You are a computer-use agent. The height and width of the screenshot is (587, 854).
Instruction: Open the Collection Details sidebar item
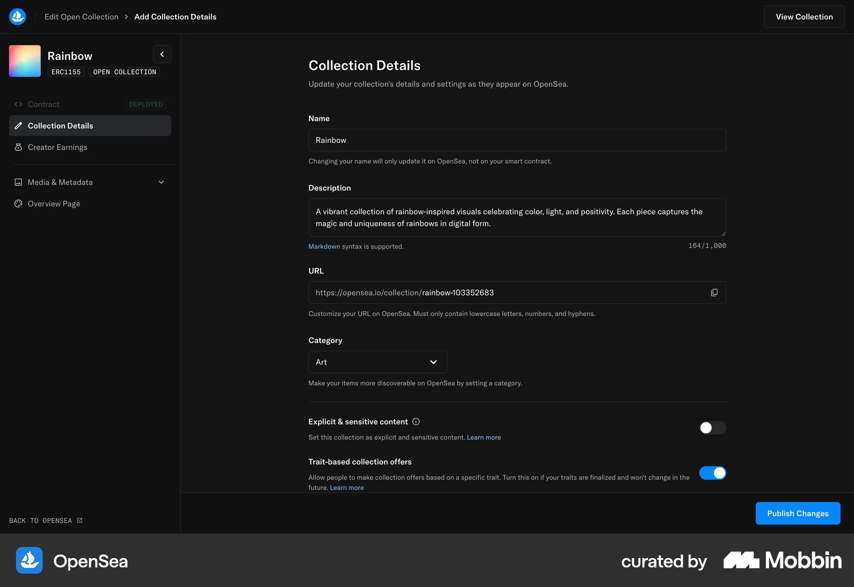click(89, 126)
